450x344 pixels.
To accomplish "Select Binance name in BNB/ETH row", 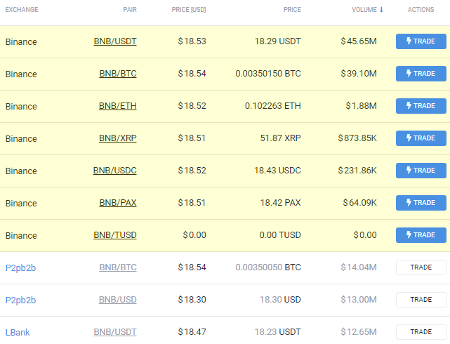I will (x=21, y=107).
